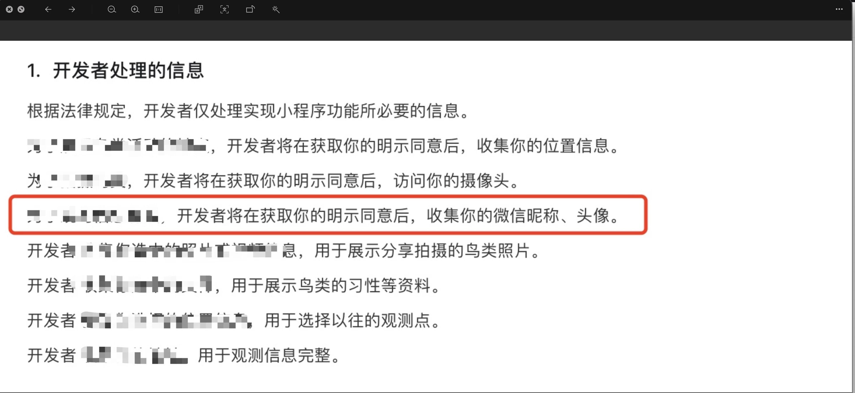
Task: Go to the previous image
Action: tap(48, 9)
